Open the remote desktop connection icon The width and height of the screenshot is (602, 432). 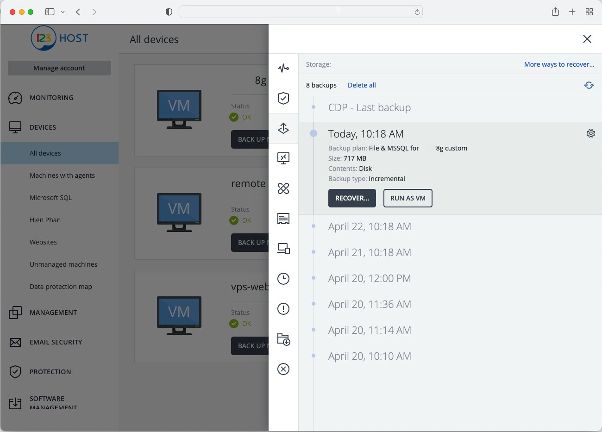tap(283, 158)
